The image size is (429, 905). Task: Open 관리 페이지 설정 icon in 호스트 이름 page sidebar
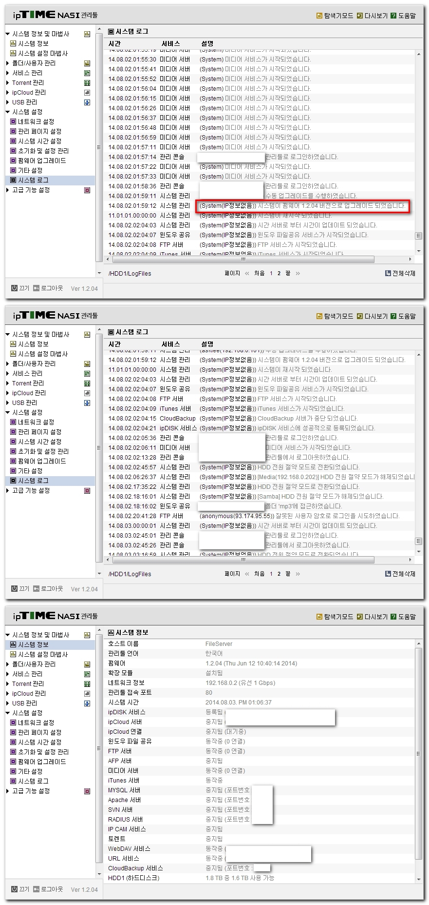click(13, 732)
